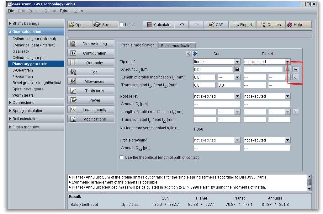323x214 pixels.
Task: Open Planet root relief dropdown
Action: (287, 96)
